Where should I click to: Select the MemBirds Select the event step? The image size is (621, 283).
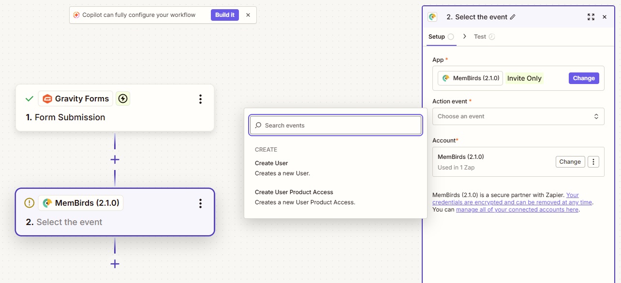pos(115,212)
